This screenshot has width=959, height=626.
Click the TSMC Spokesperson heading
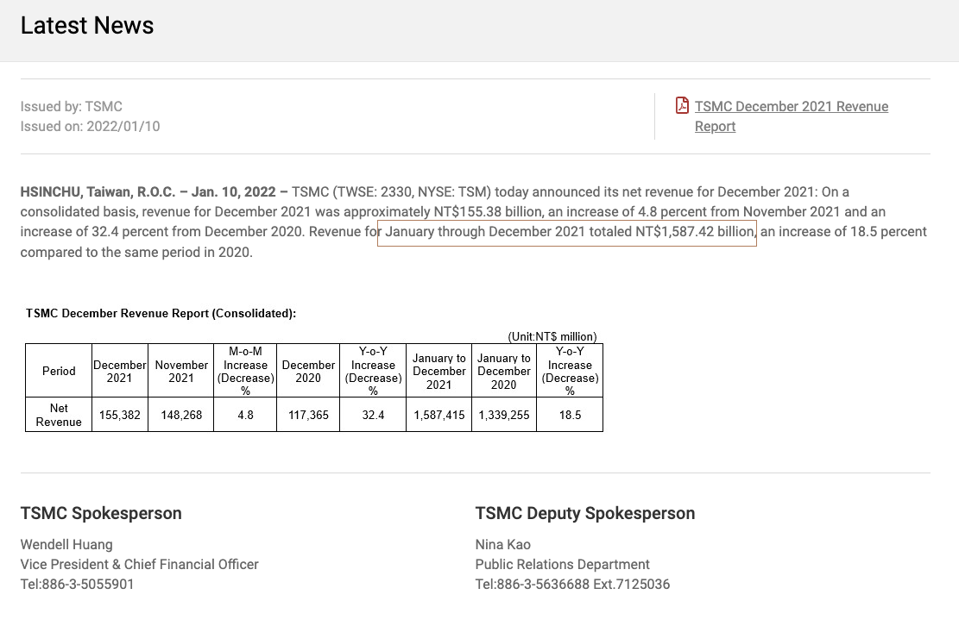[101, 513]
